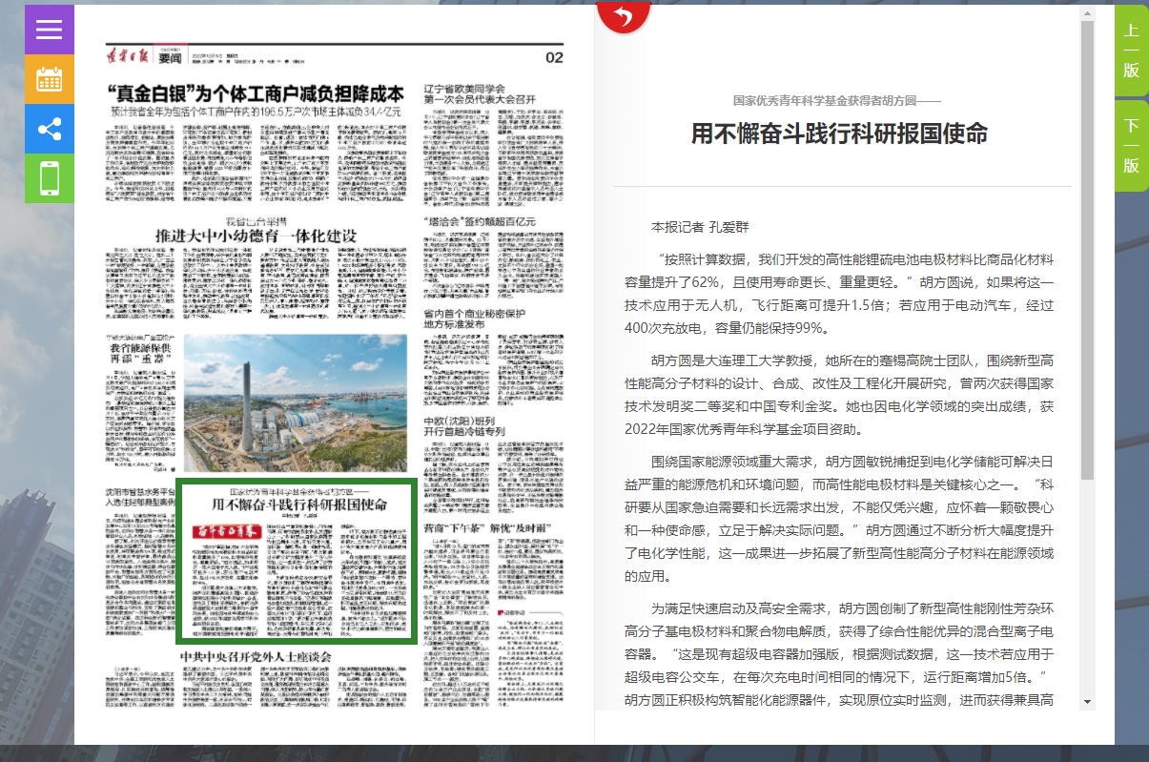Open the green mobile phone view icon

[x=50, y=177]
